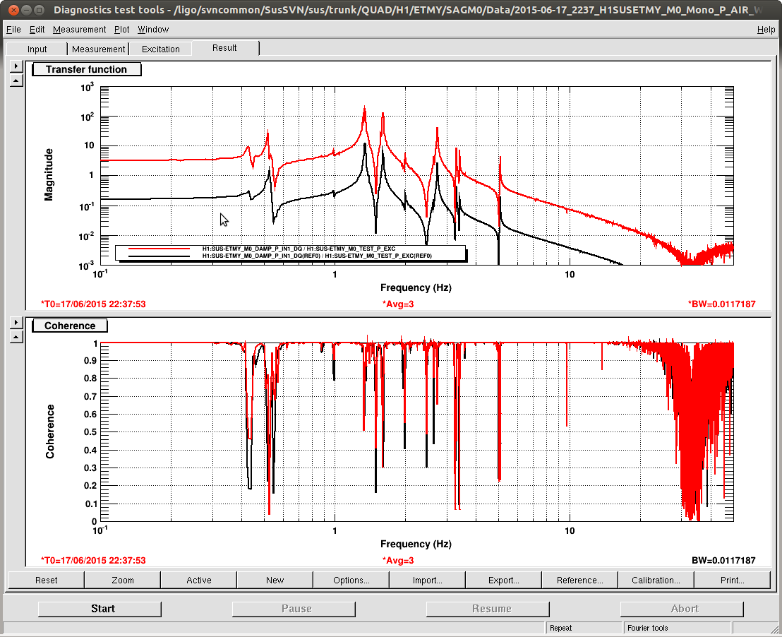Click the Abort button
Image resolution: width=782 pixels, height=637 pixels.
tap(682, 609)
